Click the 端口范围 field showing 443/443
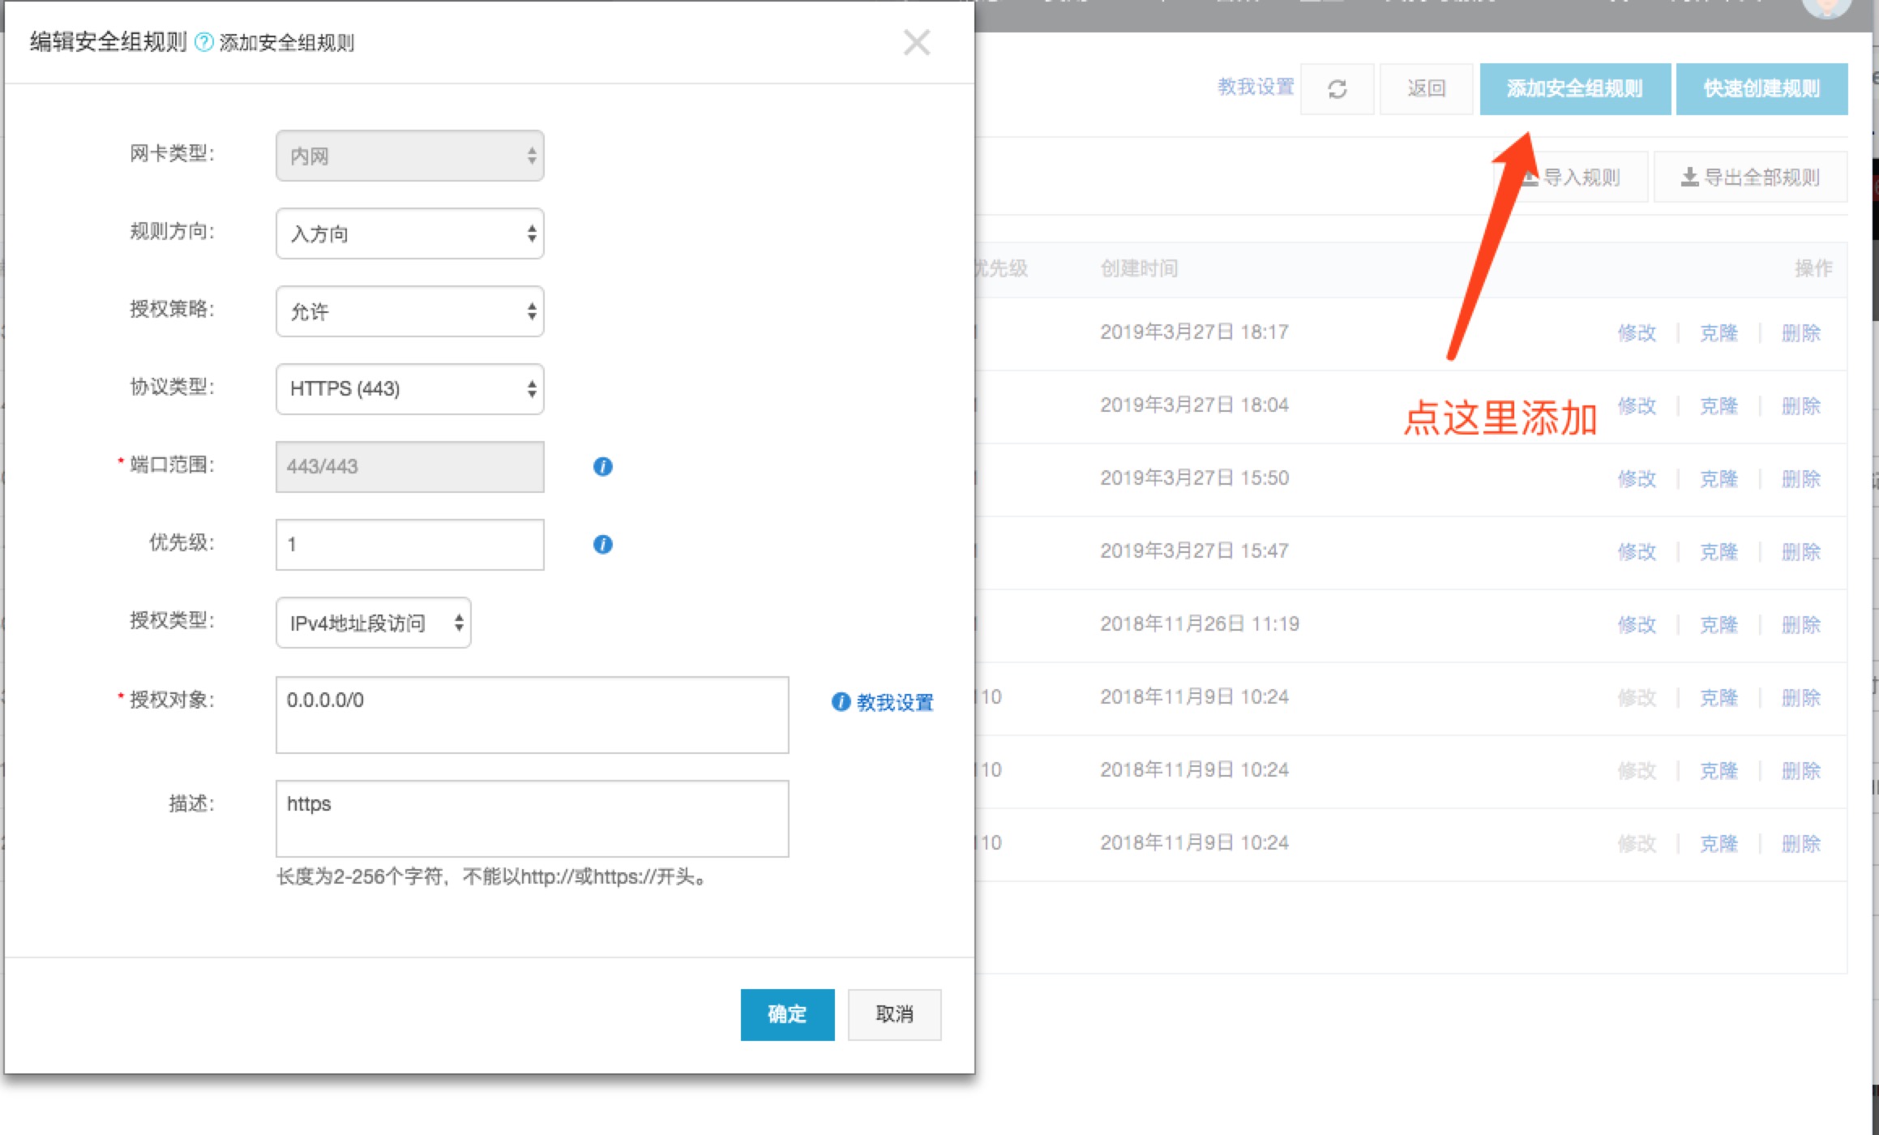 [x=410, y=467]
